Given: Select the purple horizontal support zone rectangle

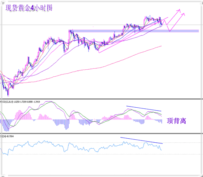Looking at the screenshot, I should click(x=134, y=31).
